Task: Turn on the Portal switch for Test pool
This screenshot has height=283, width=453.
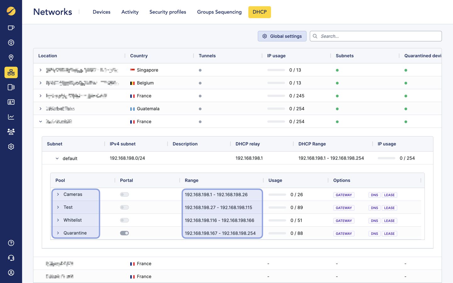Action: [124, 207]
